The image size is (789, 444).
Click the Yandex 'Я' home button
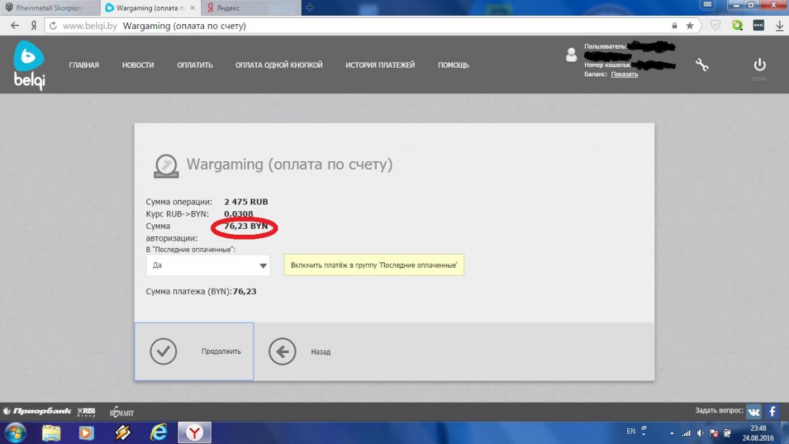click(x=33, y=26)
